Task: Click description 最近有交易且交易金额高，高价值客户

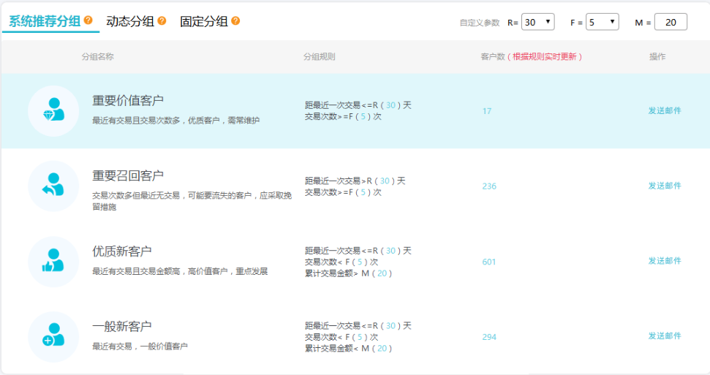Action: click(180, 271)
